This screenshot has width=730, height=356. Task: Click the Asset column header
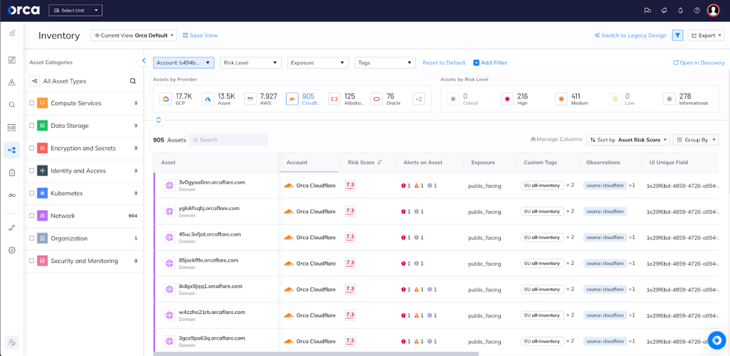tap(169, 162)
